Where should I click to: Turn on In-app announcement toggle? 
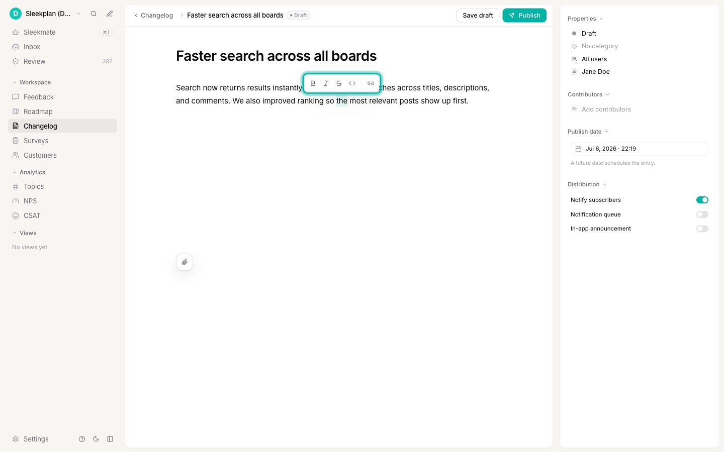click(702, 229)
